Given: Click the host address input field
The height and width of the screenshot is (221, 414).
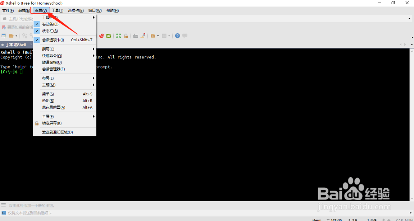Looking at the screenshot, I should point(207,19).
